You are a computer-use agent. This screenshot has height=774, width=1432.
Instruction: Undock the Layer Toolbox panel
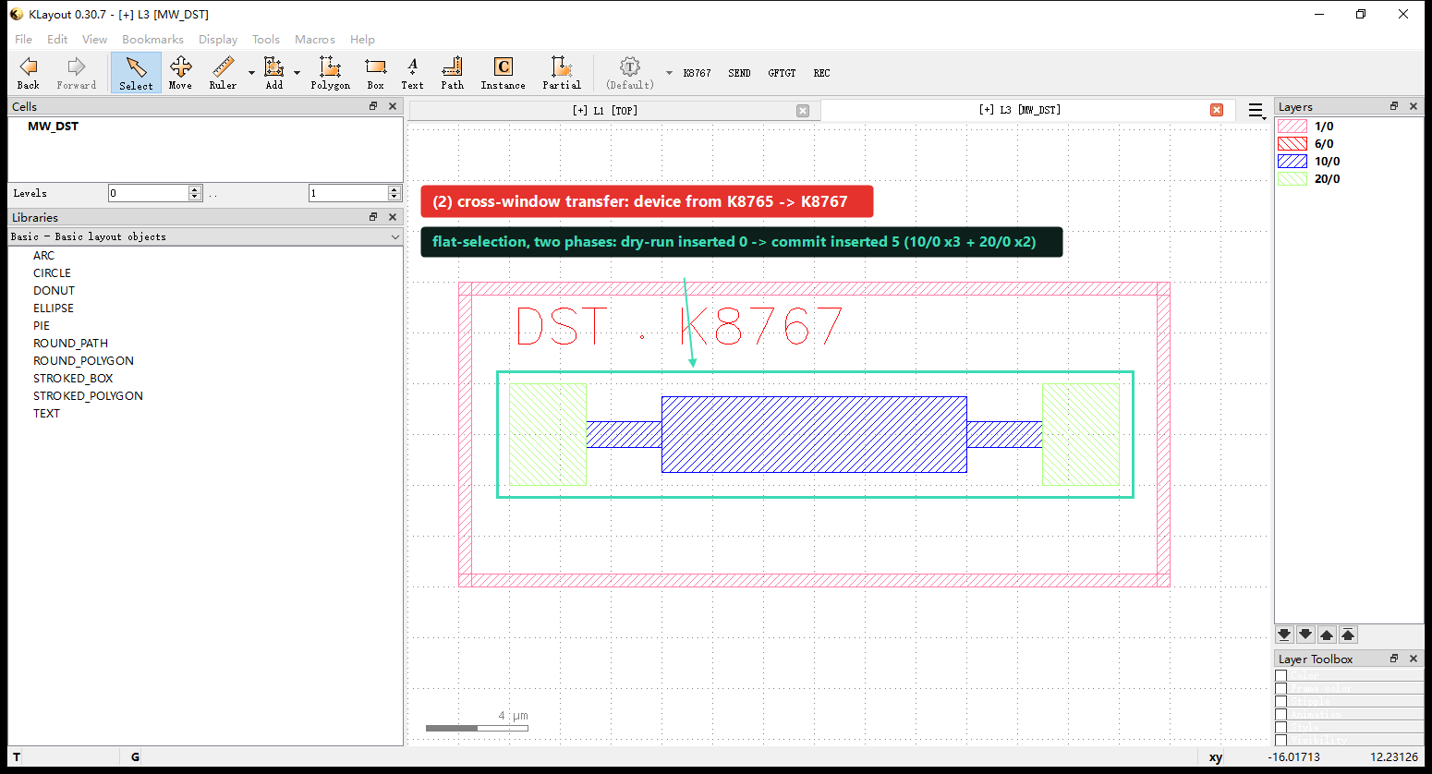point(1394,659)
